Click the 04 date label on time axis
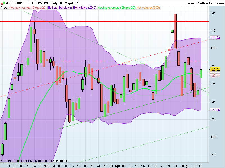The height and width of the screenshot is (168, 225). pyautogui.click(x=53, y=166)
